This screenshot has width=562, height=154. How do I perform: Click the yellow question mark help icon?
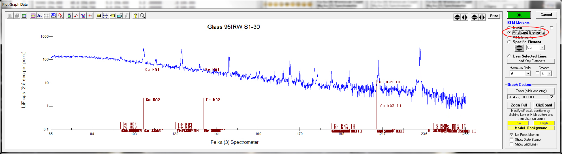135,16
